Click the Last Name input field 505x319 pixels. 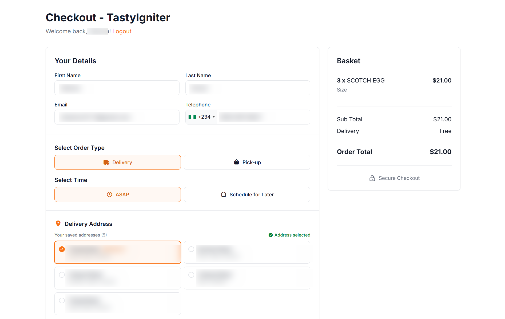click(x=248, y=88)
